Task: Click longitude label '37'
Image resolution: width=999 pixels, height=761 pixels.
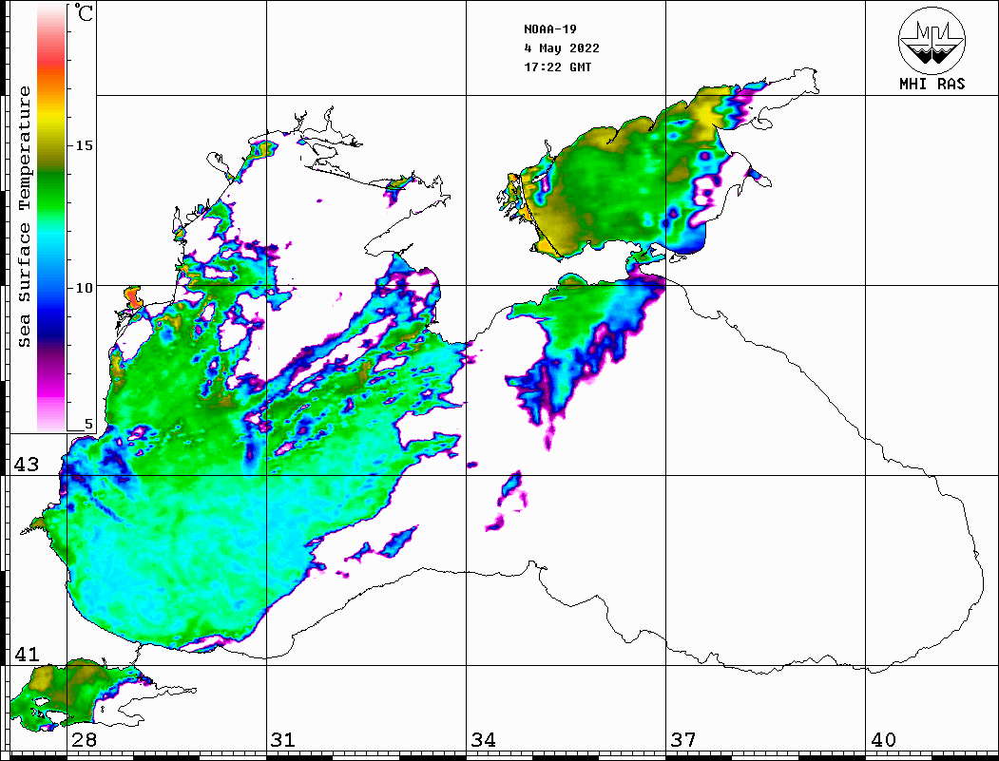Action: click(683, 740)
